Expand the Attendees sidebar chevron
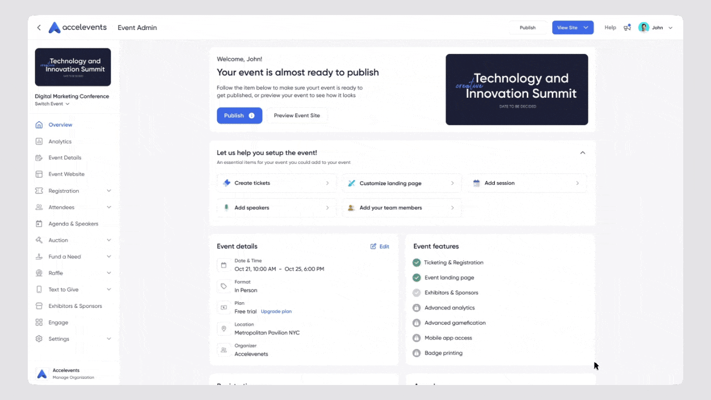This screenshot has width=711, height=400. tap(109, 207)
